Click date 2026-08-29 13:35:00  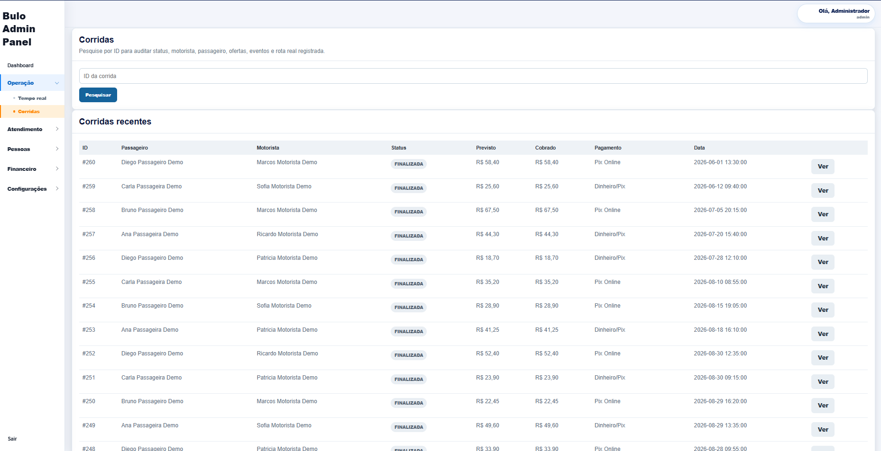click(720, 425)
